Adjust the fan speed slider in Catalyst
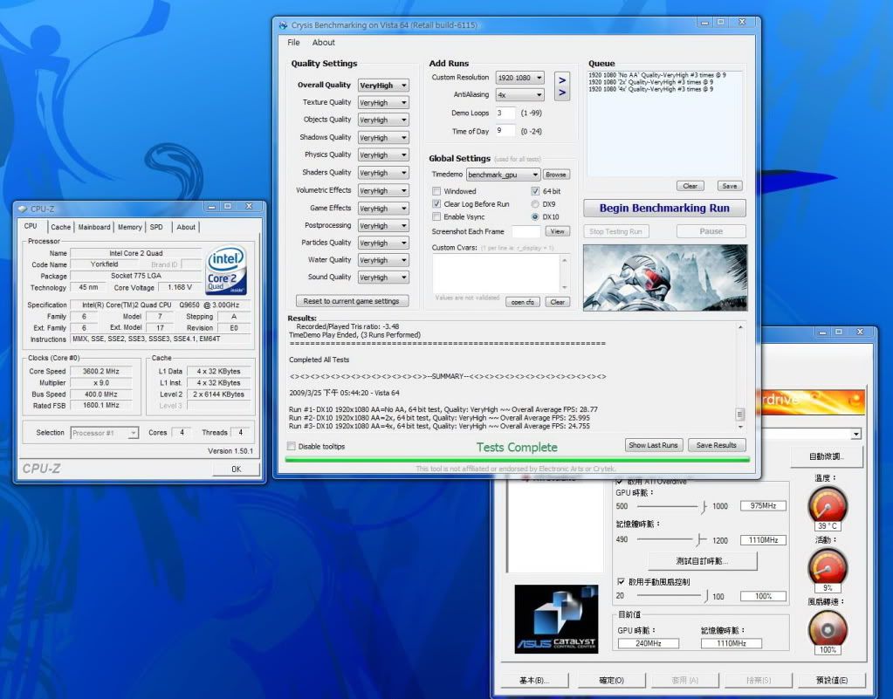The width and height of the screenshot is (893, 699). [706, 596]
